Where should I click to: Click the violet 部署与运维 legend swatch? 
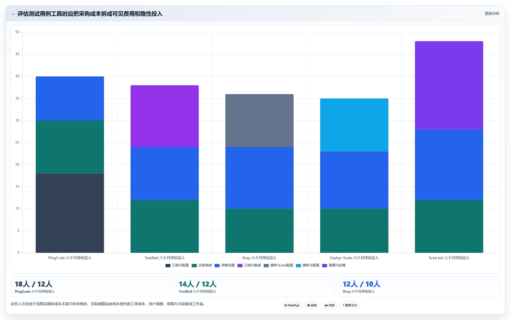click(x=325, y=265)
